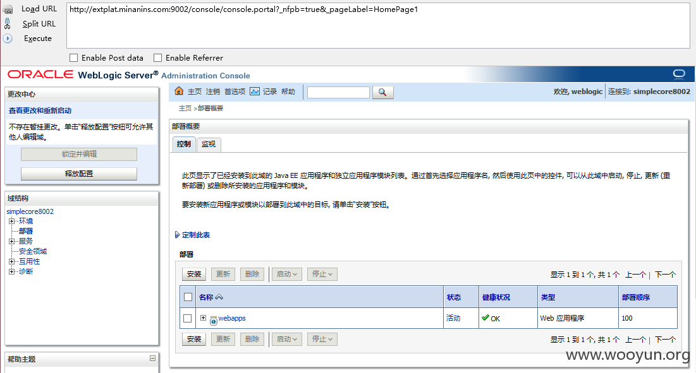Image resolution: width=696 pixels, height=373 pixels.
Task: Open the lower 启动 dropdown
Action: click(287, 340)
